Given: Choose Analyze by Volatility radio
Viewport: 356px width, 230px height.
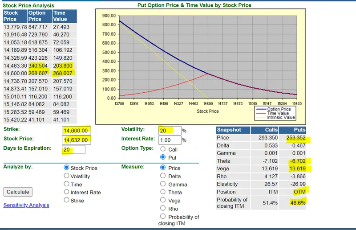Looking at the screenshot, I should (x=66, y=176).
